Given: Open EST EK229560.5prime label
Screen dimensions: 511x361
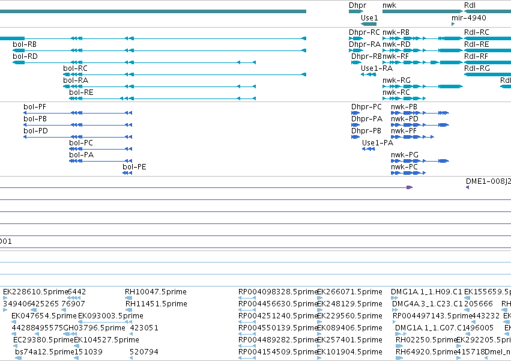Looking at the screenshot, I should point(349,316).
